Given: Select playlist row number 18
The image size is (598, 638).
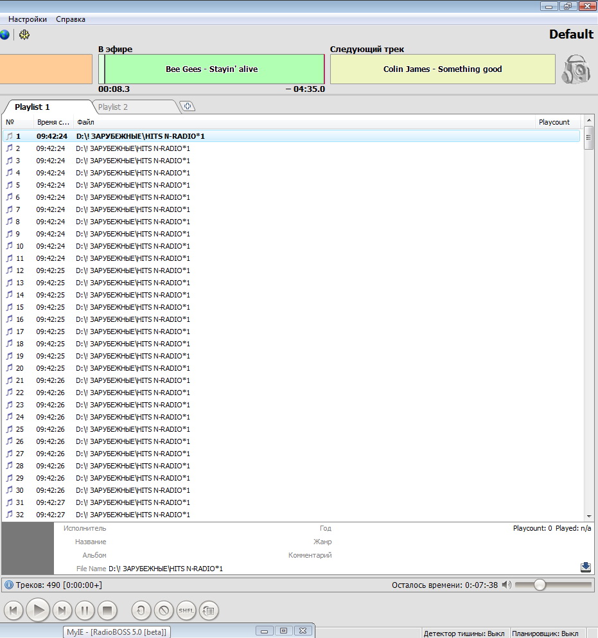Looking at the screenshot, I should pyautogui.click(x=291, y=344).
